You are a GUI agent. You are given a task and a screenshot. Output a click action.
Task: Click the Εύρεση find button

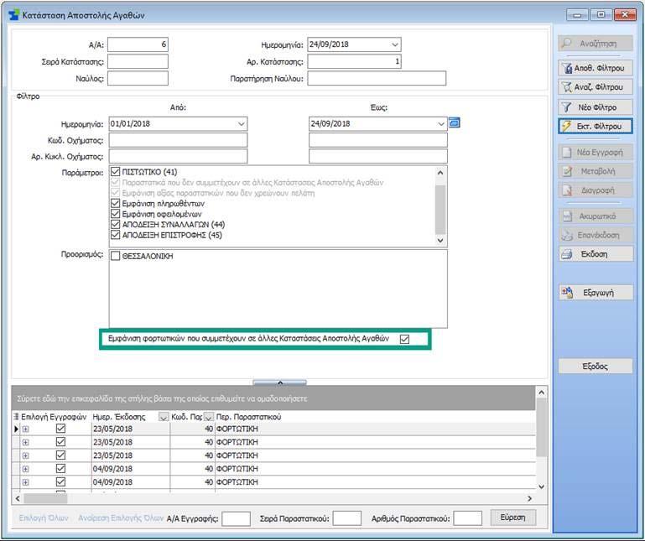point(513,518)
